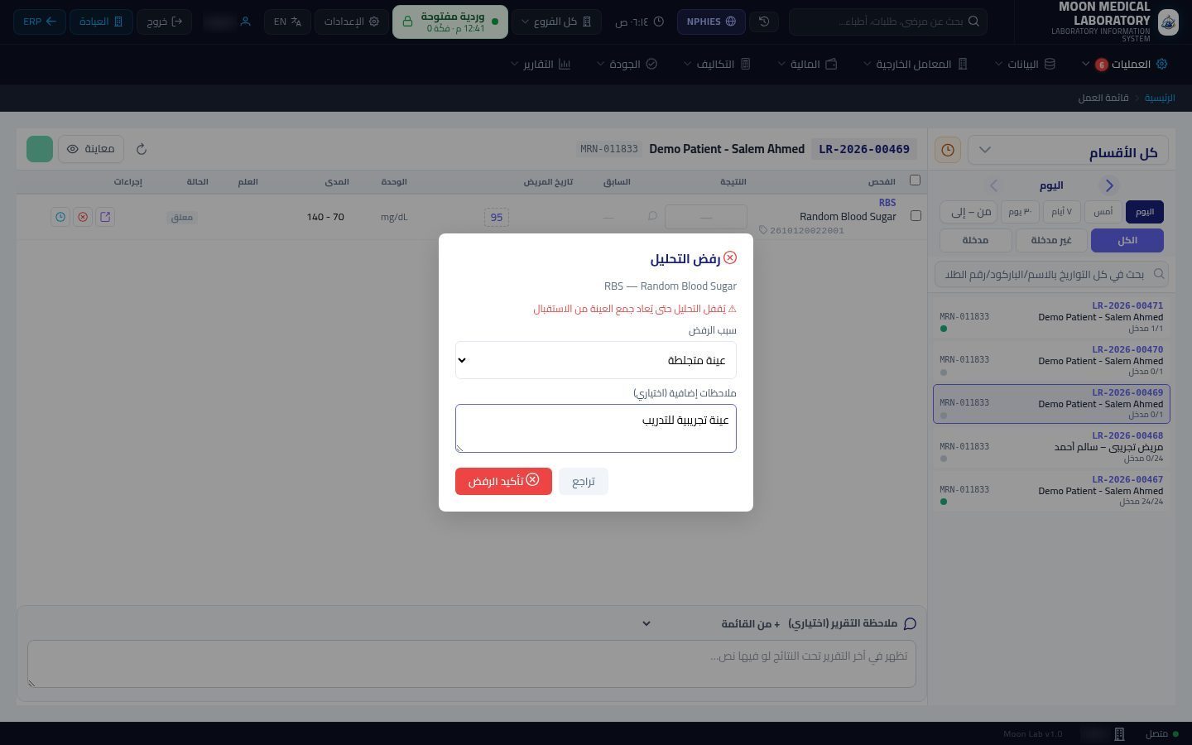The image size is (1192, 745).
Task: Select the ٧ أيام filter chip
Action: (1061, 212)
